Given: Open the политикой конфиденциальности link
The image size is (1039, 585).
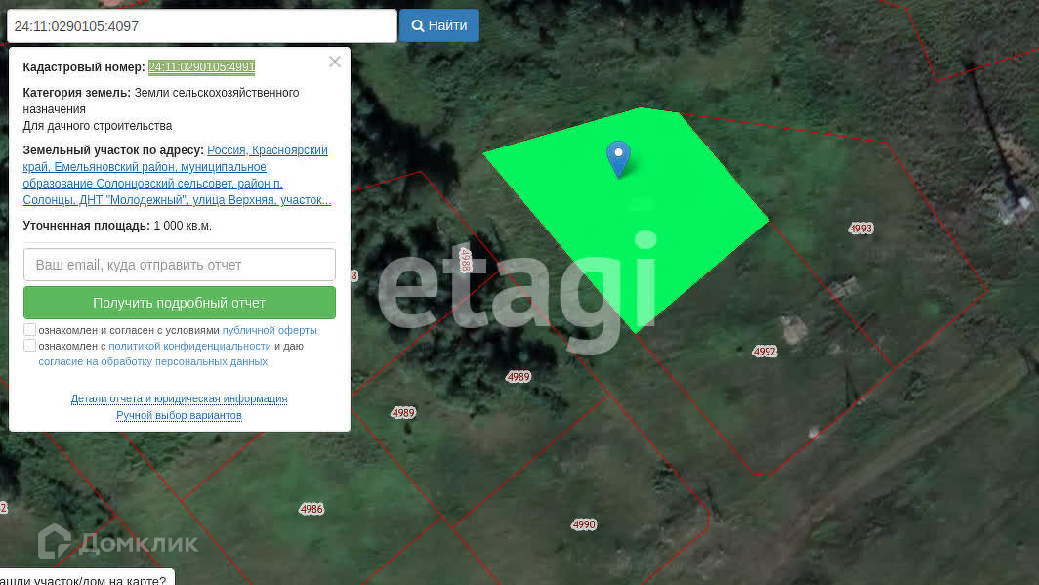Looking at the screenshot, I should [x=190, y=347].
